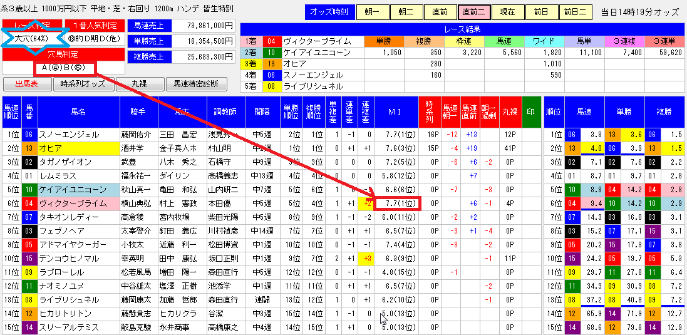Select the 直前 odds time button
Viewport: 687px width, 335px height.
click(x=439, y=12)
